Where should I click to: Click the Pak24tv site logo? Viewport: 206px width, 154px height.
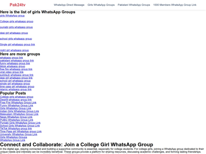point(18,5)
